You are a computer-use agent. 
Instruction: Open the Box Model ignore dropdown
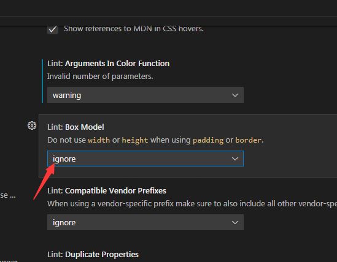(x=145, y=159)
